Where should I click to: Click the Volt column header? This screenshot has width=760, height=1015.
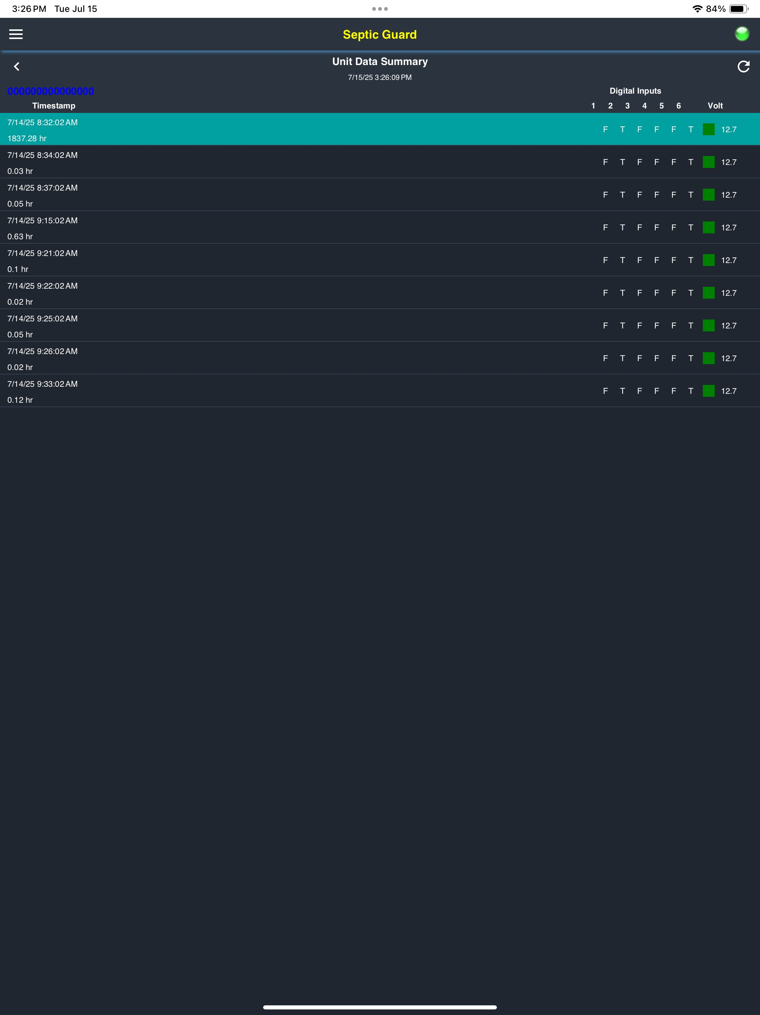pyautogui.click(x=715, y=106)
